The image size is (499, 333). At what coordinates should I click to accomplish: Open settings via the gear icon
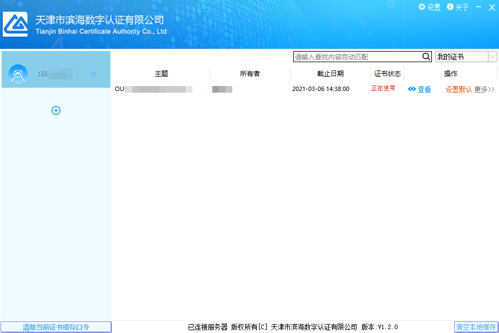pos(422,7)
